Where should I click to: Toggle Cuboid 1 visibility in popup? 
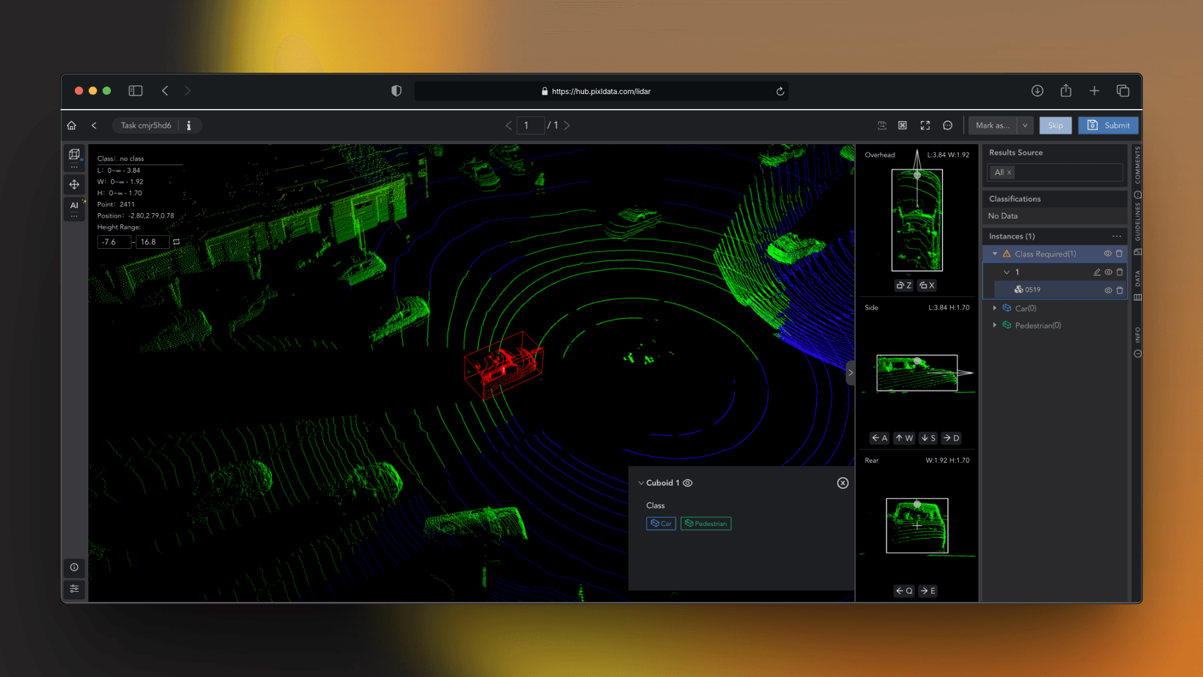[687, 483]
